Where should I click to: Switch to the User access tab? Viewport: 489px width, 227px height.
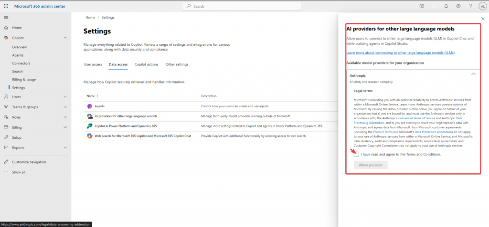point(93,64)
